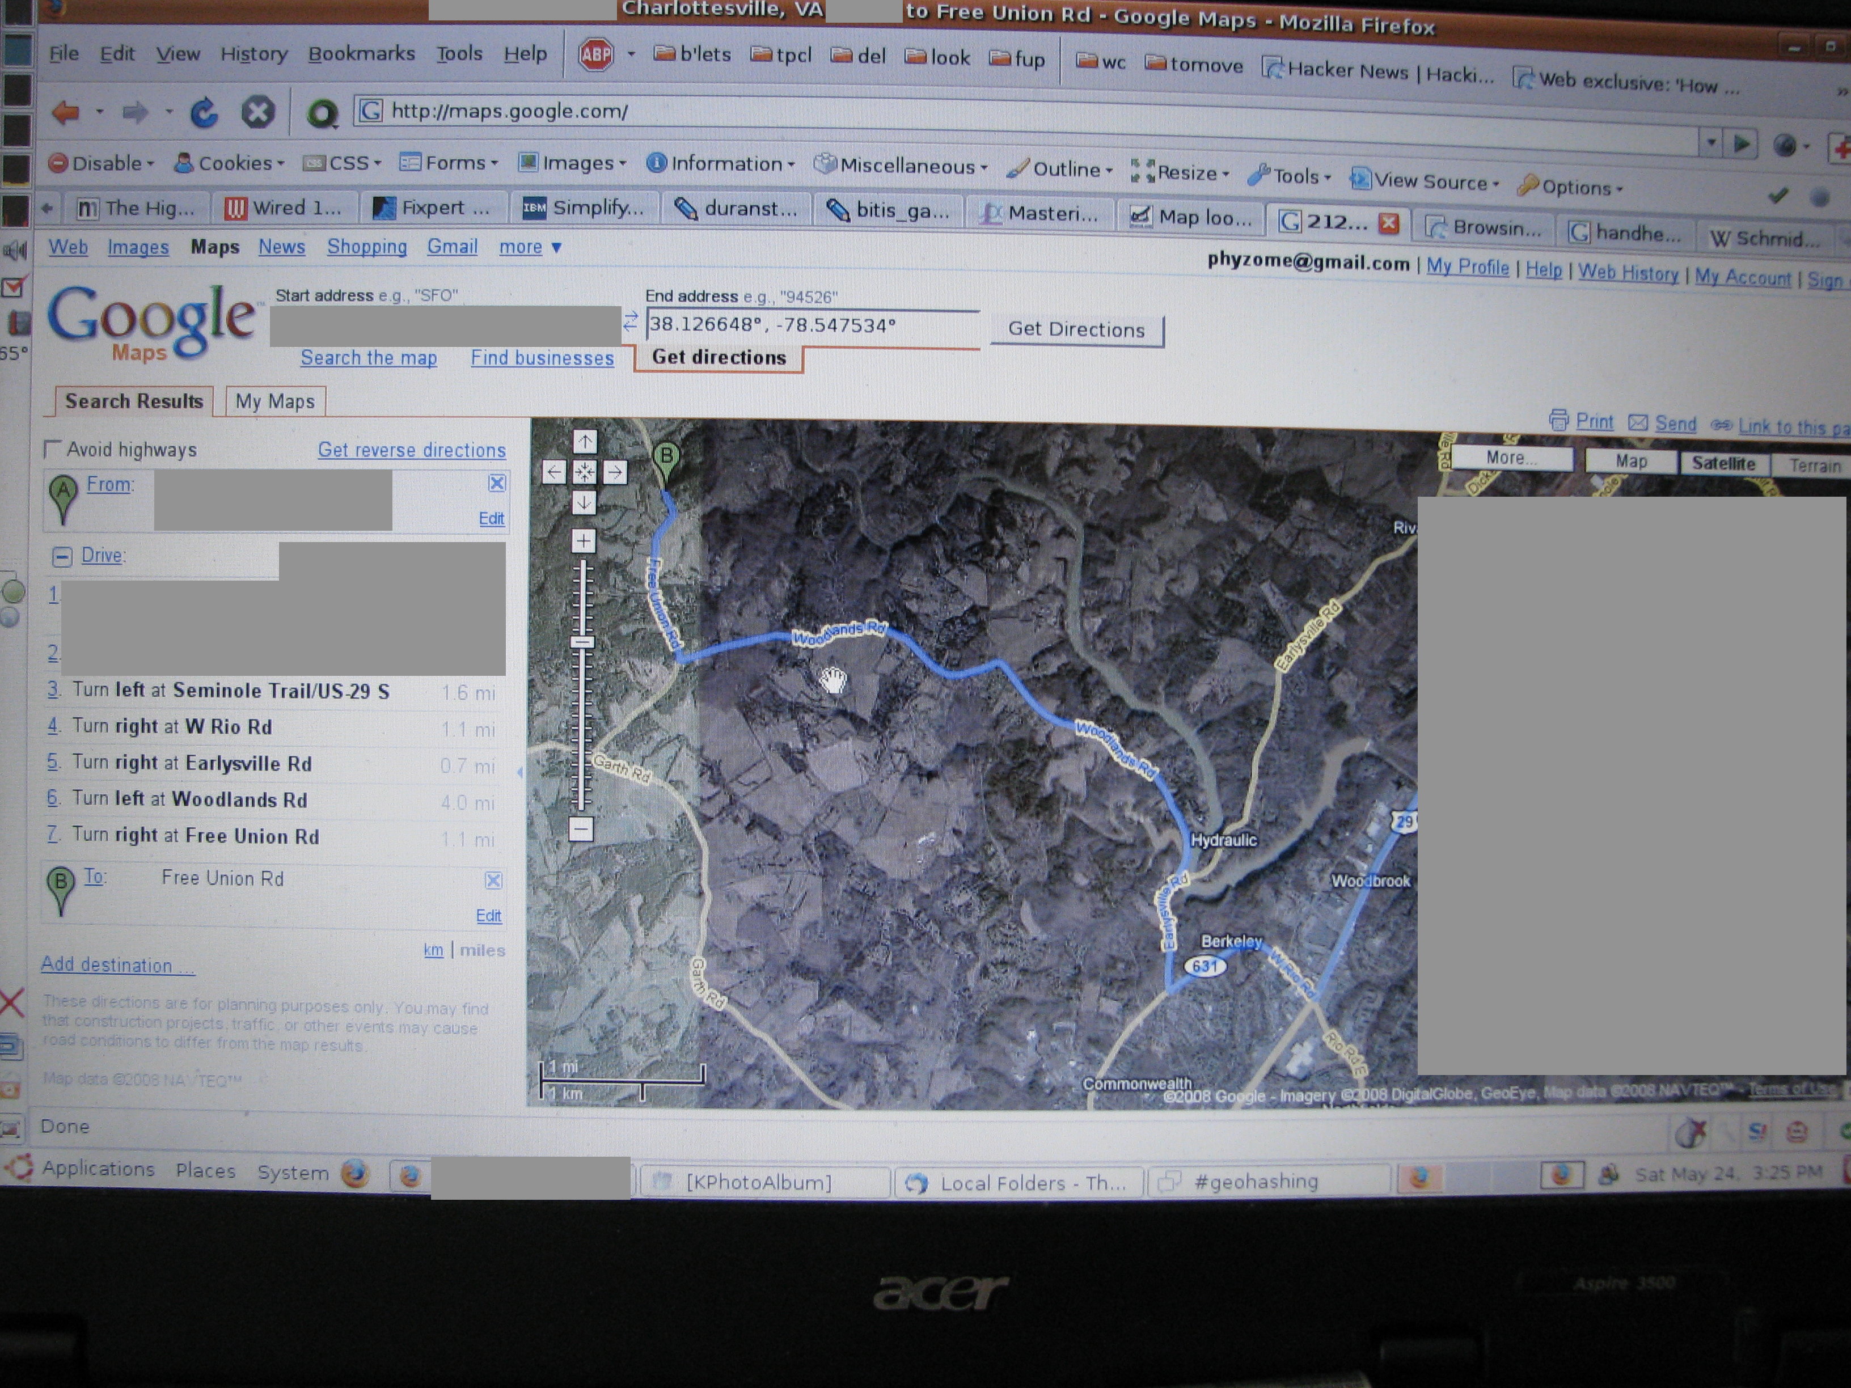Click the Get Directions button
The image size is (1851, 1388).
[x=1076, y=329]
